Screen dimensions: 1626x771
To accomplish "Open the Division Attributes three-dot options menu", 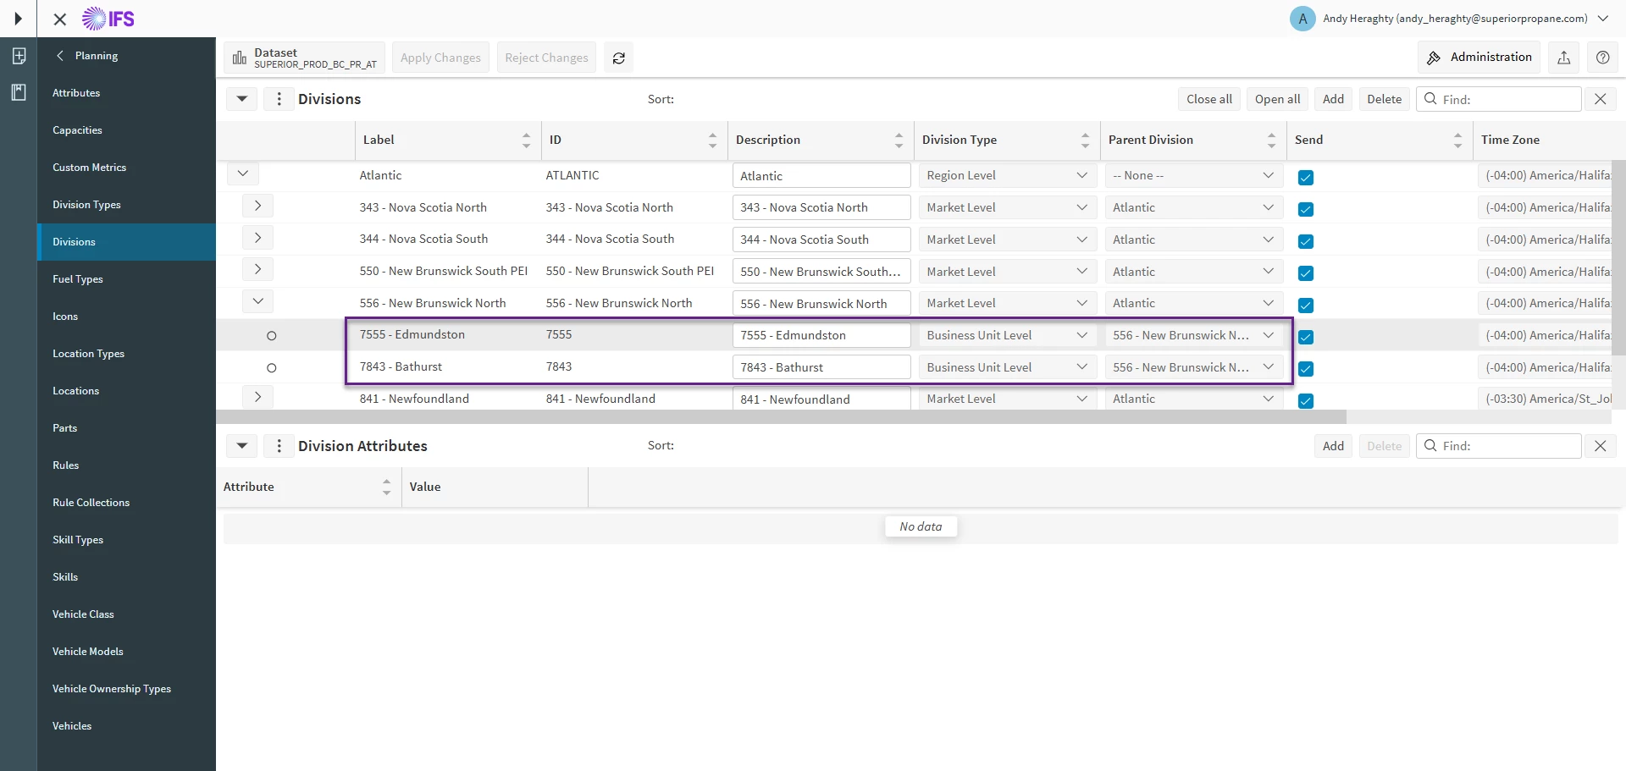I will [279, 446].
